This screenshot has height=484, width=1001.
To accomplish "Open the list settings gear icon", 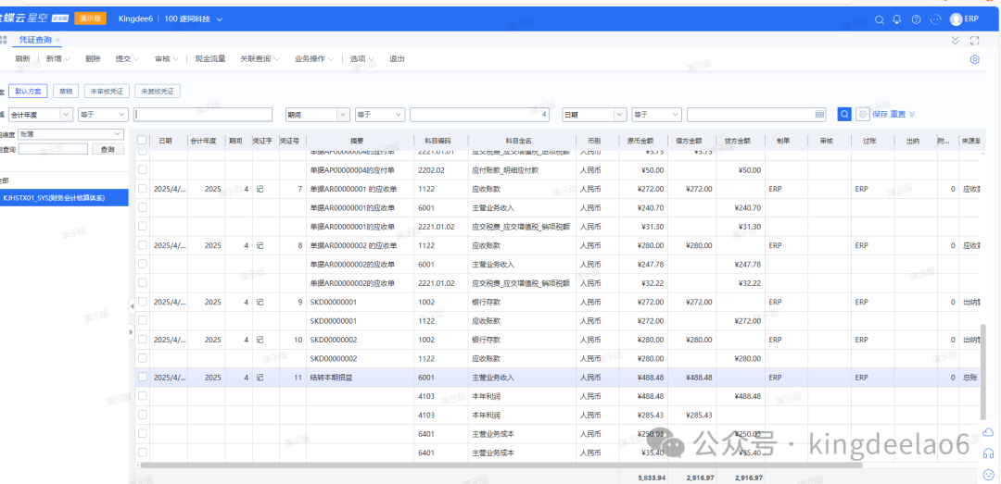I will tap(975, 59).
